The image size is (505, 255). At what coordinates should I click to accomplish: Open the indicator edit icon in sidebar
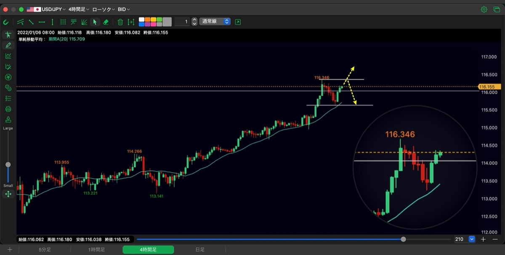pyautogui.click(x=8, y=66)
